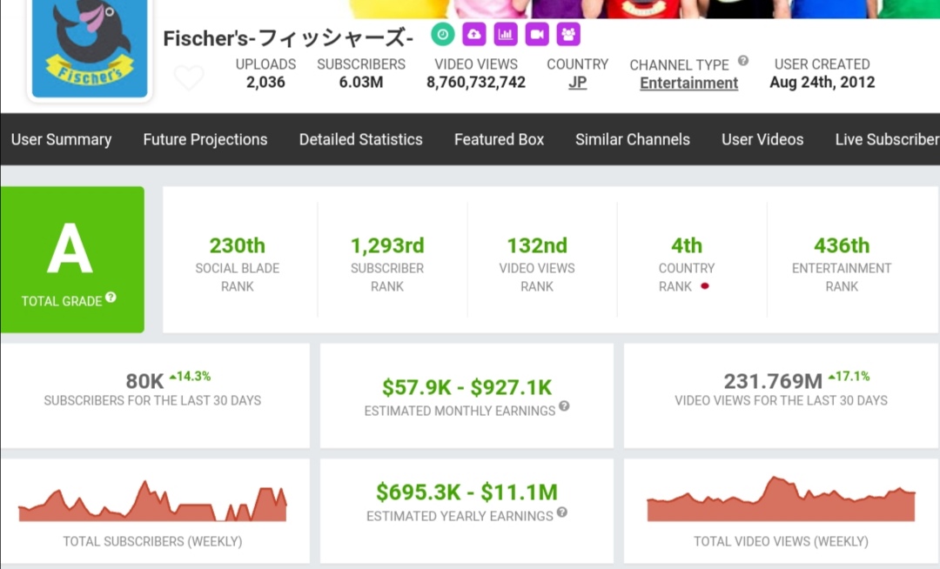Click the $57.9K - $927.1K monthly earnings

coord(467,387)
